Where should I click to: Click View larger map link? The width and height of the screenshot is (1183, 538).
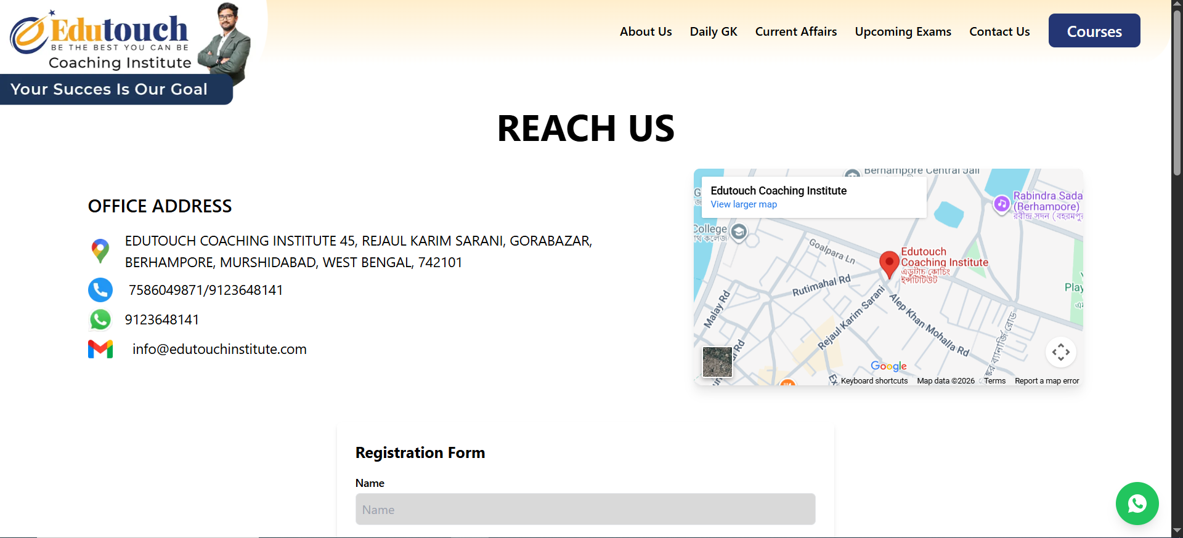click(744, 204)
